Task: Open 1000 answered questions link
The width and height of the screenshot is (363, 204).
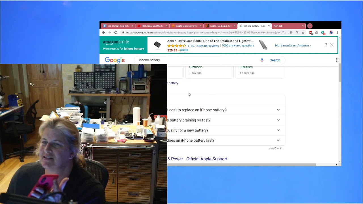Action: [238, 46]
